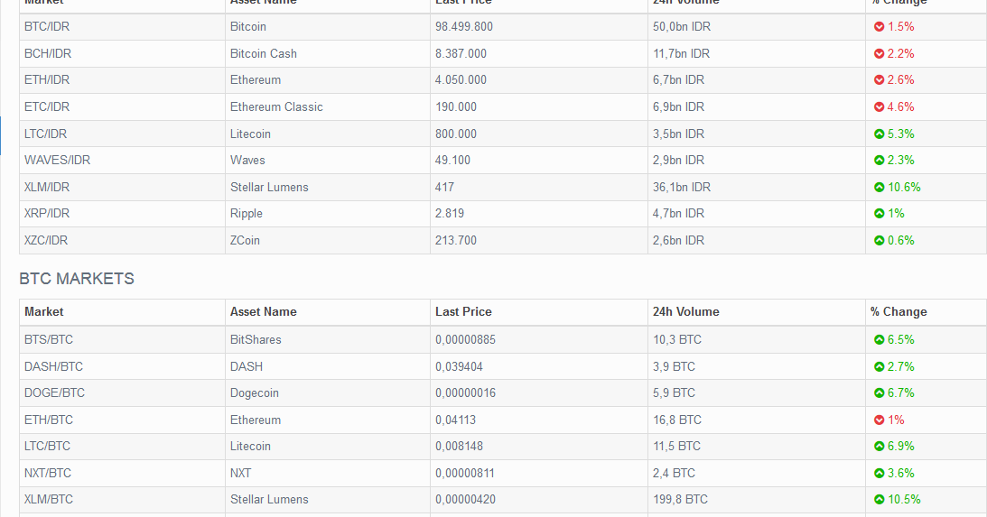Click the green up arrow beside 6.5% in the BTS/BTC row
The width and height of the screenshot is (987, 517).
pyautogui.click(x=880, y=339)
